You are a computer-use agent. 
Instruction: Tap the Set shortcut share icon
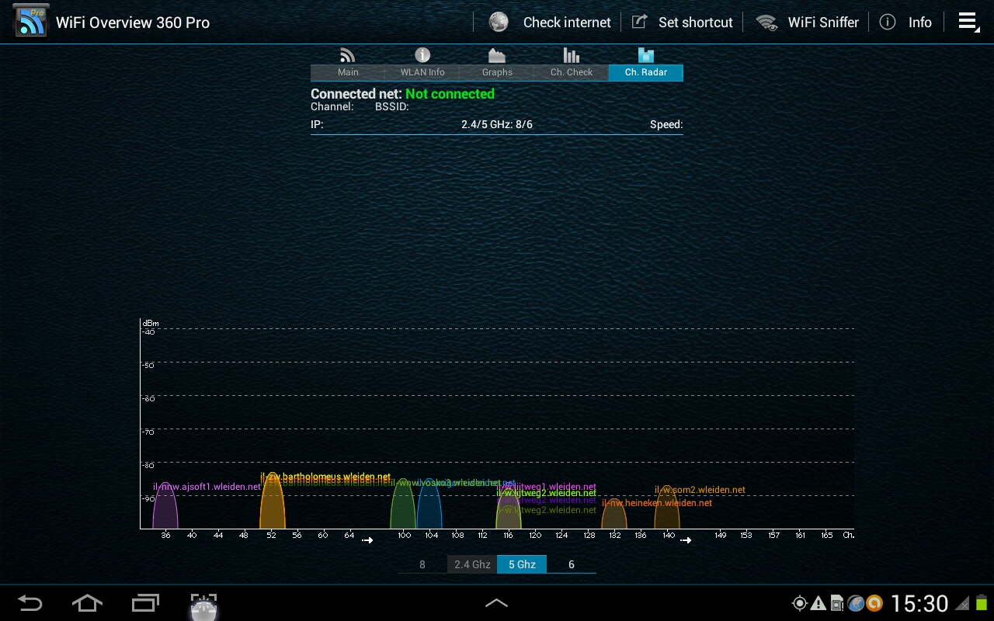[x=639, y=22]
